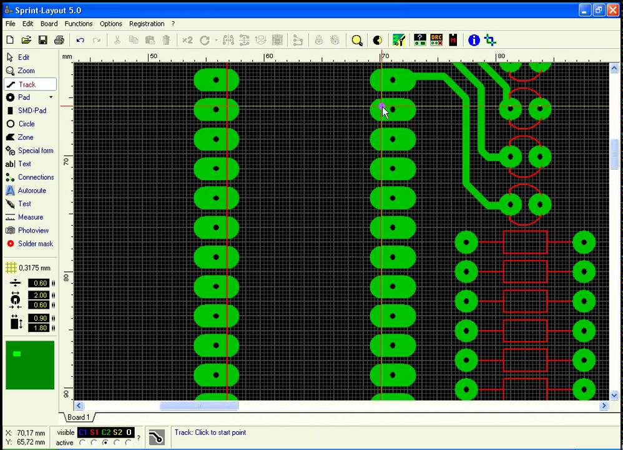The height and width of the screenshot is (450, 623).
Task: Toggle visibility of C1 layer
Action: 82,432
